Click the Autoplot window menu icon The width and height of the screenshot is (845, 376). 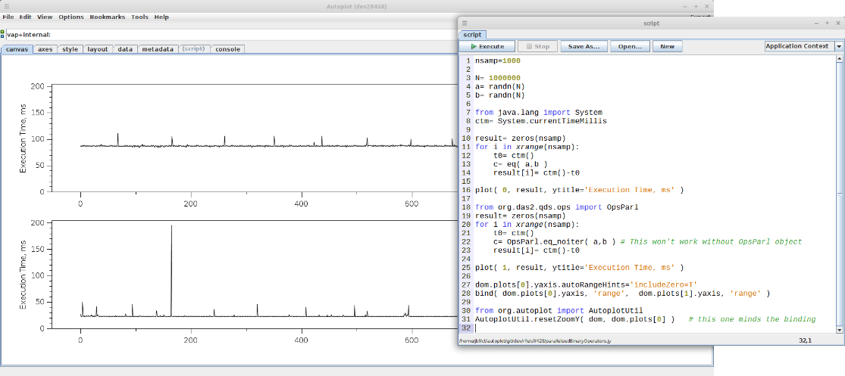tap(7, 6)
